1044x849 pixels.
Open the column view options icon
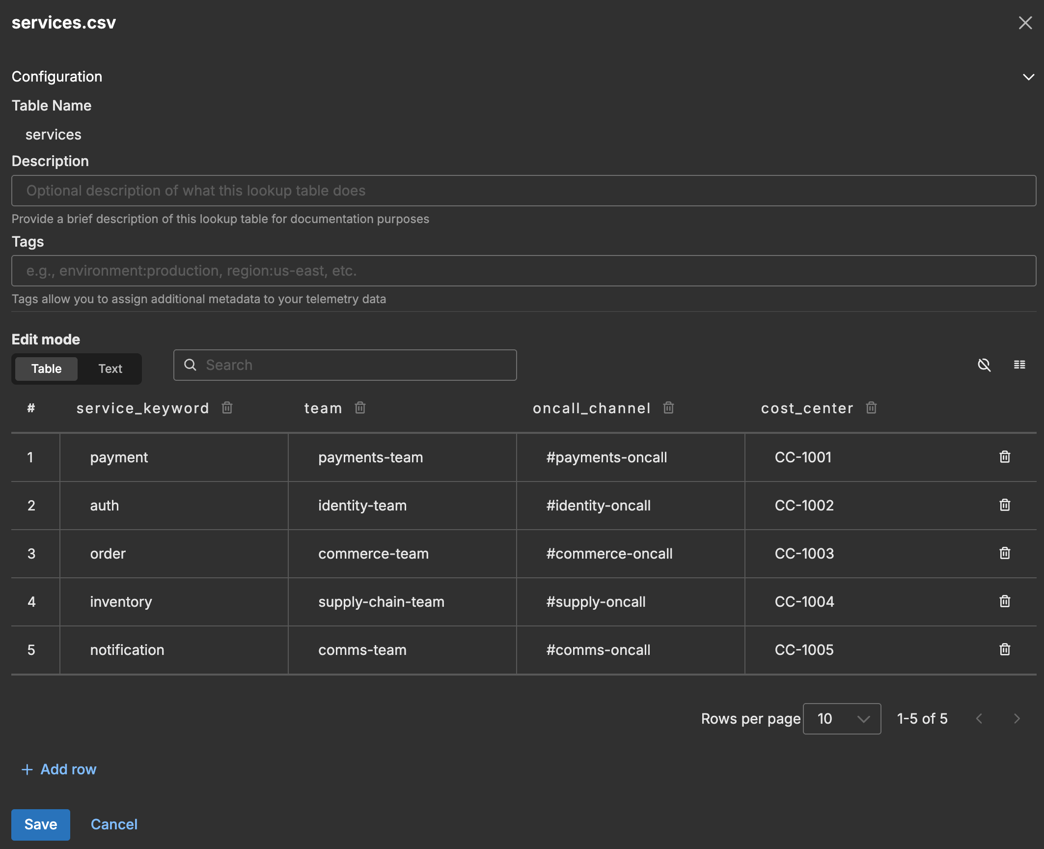tap(1019, 365)
